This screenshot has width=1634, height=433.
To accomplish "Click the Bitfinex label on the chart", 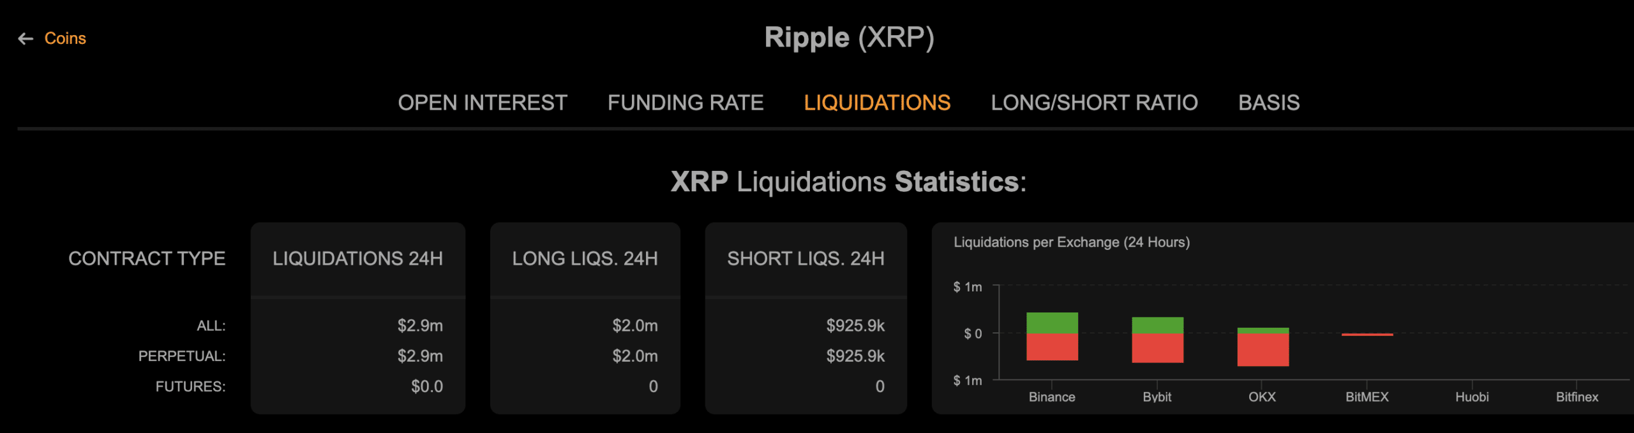I will click(x=1578, y=397).
